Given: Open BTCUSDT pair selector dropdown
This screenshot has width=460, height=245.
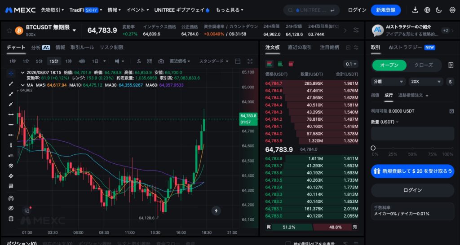Looking at the screenshot, I should (x=74, y=30).
